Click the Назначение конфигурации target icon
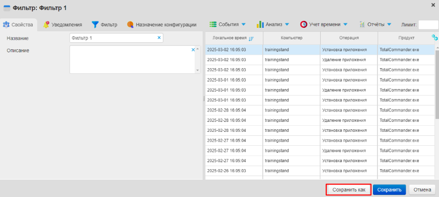This screenshot has width=439, height=197. click(x=130, y=24)
